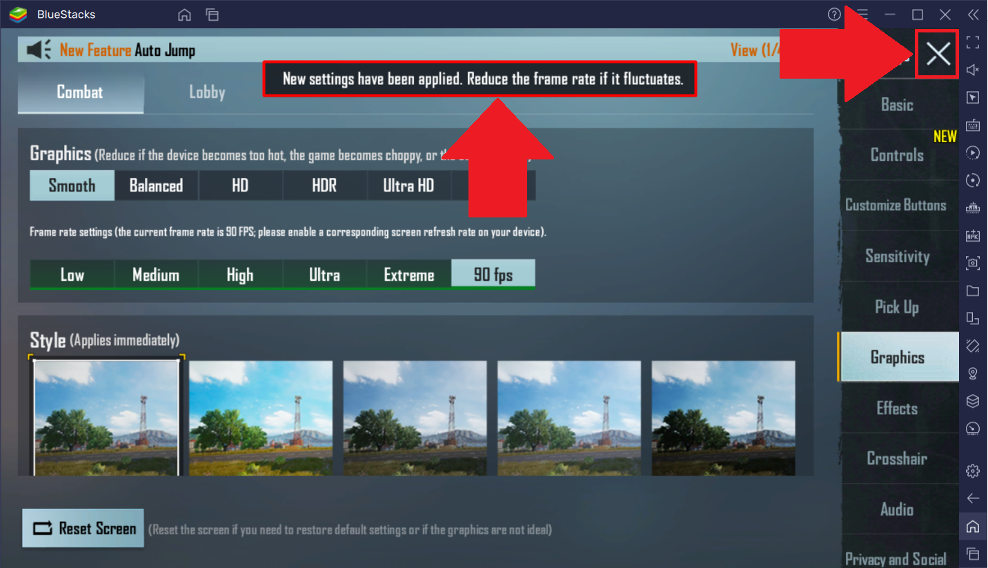Open the Audio settings category

tap(898, 509)
